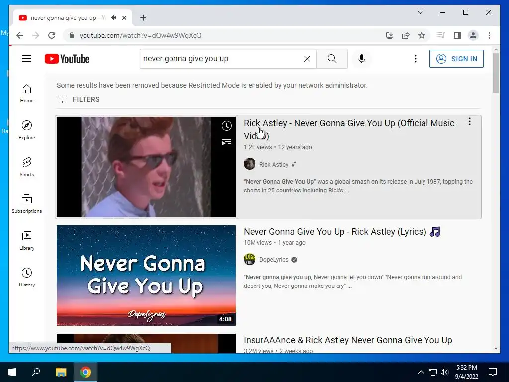Add Rick Astley video to Watch Later
509x382 pixels.
point(227,126)
